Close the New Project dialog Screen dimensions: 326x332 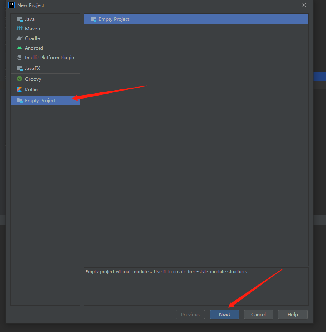pos(304,5)
